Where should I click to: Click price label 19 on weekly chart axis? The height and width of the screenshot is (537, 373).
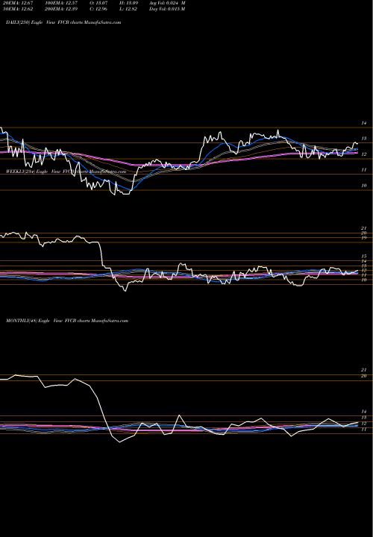364,238
